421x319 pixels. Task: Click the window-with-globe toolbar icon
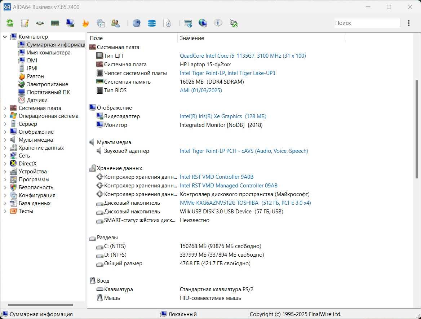click(188, 23)
